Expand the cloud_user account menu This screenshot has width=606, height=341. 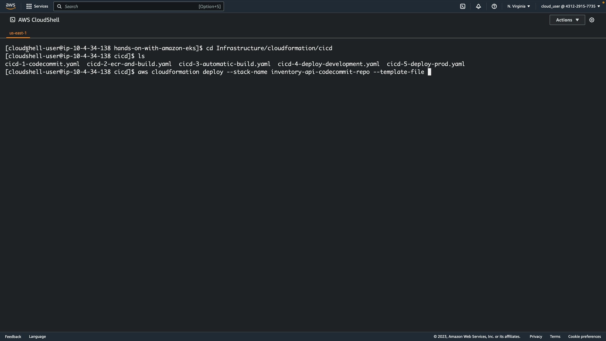[570, 6]
